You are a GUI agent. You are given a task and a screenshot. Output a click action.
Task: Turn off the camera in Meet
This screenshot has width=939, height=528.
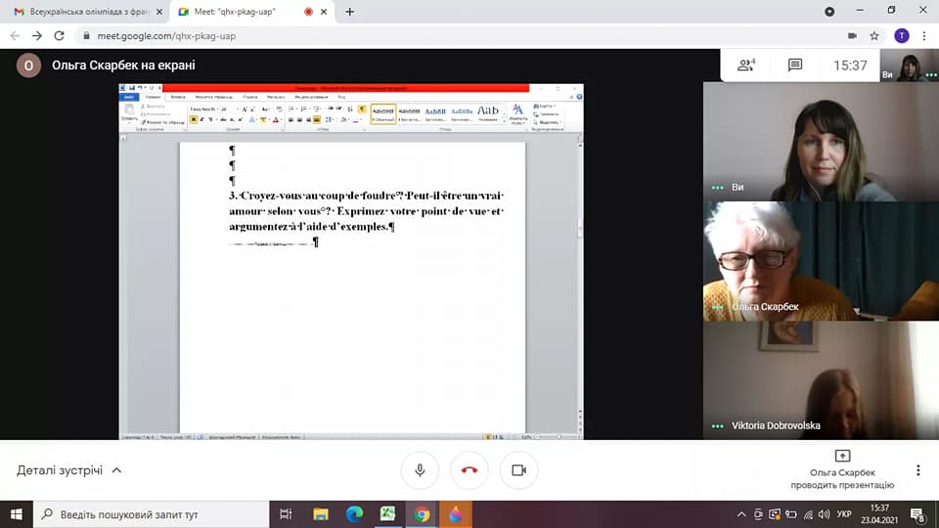point(518,470)
